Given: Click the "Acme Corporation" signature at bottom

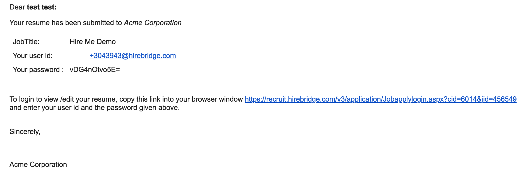Looking at the screenshot, I should 38,165.
